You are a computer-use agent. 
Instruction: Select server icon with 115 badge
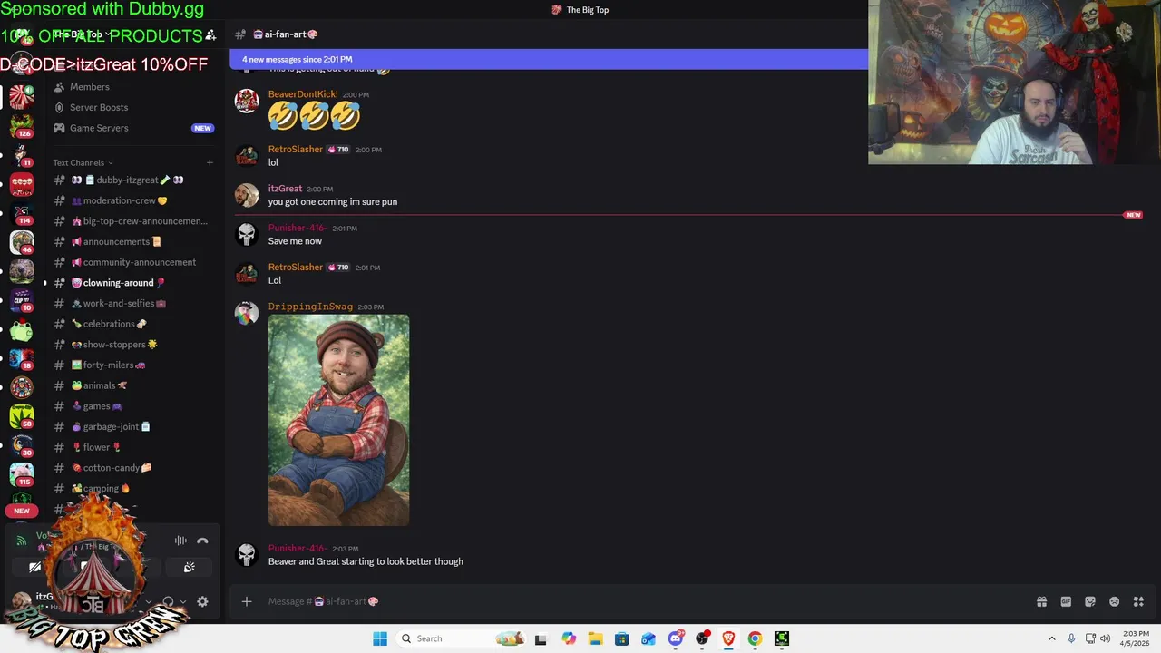point(22,473)
